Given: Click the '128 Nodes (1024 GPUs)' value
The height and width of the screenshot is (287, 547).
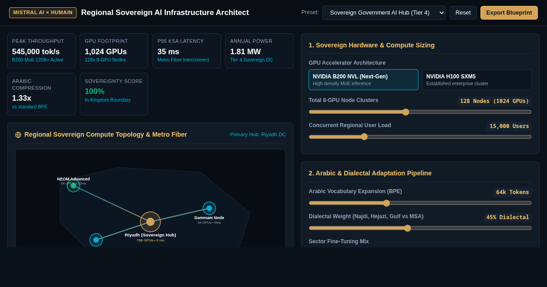Looking at the screenshot, I should tap(495, 101).
